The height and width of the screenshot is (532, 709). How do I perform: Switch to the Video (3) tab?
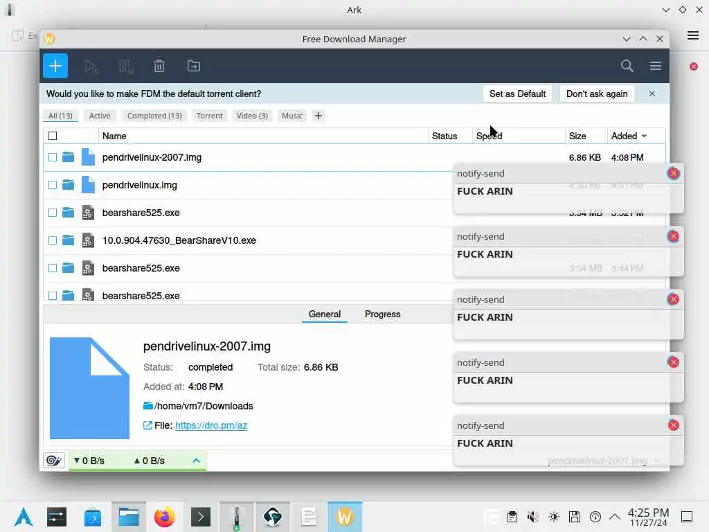point(252,116)
